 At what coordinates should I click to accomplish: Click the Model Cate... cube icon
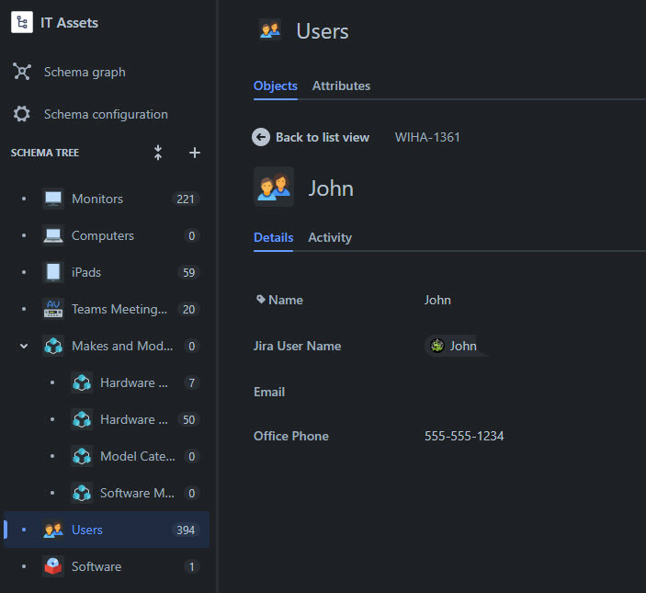tap(82, 456)
